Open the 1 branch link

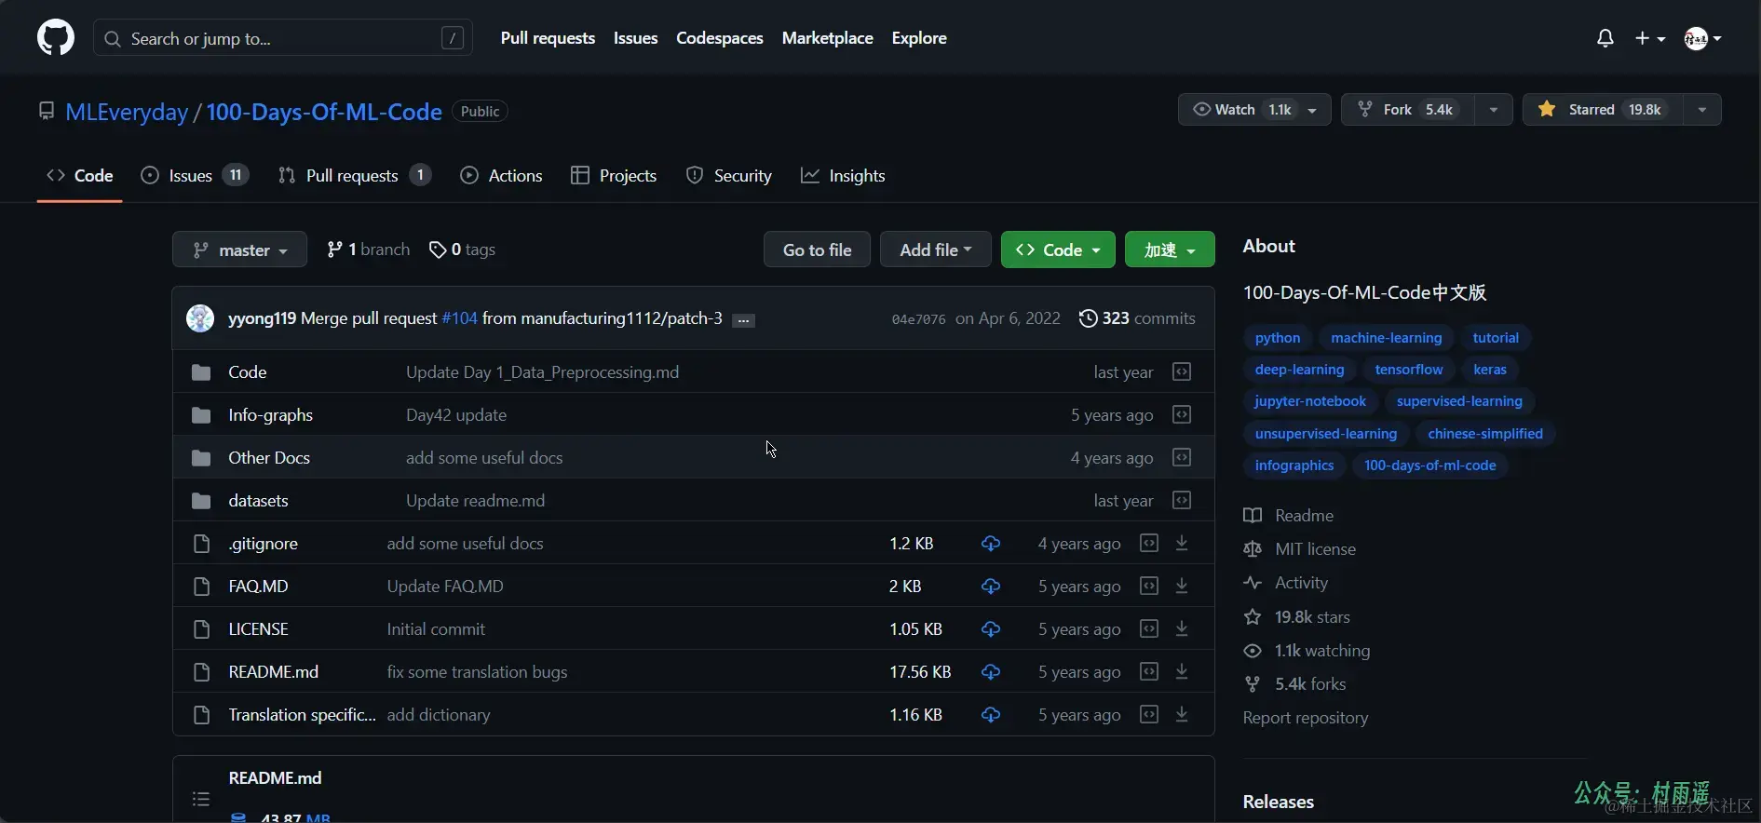369,250
